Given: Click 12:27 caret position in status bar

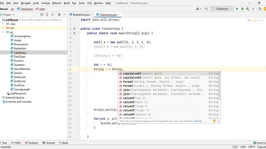Looking at the screenshot, I should pyautogui.click(x=235, y=147).
